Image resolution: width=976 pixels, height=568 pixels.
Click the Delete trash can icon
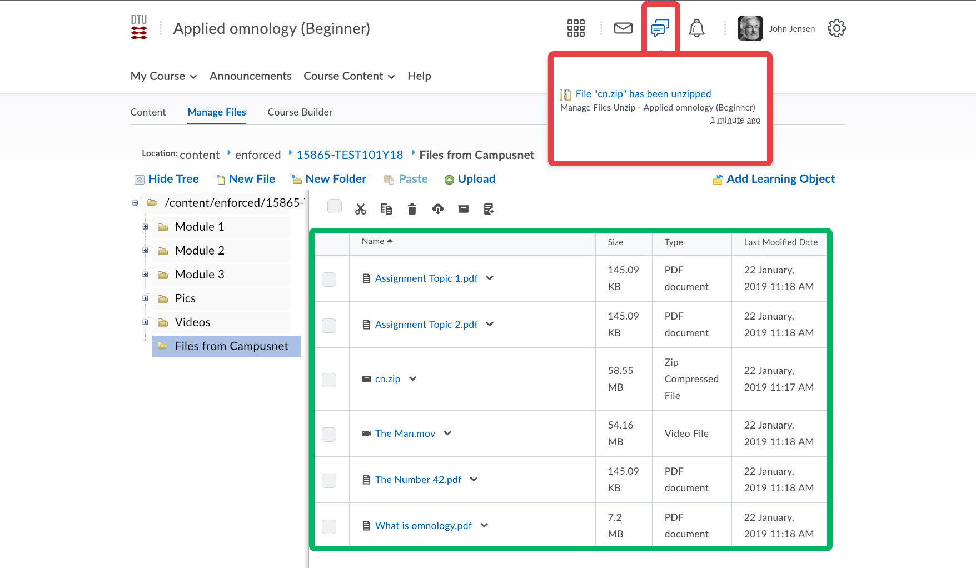click(412, 209)
